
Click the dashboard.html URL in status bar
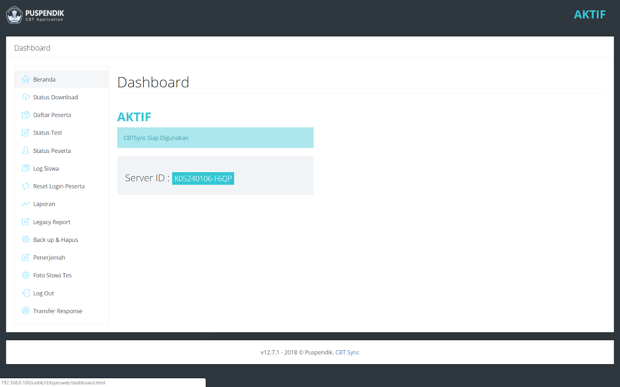(53, 383)
